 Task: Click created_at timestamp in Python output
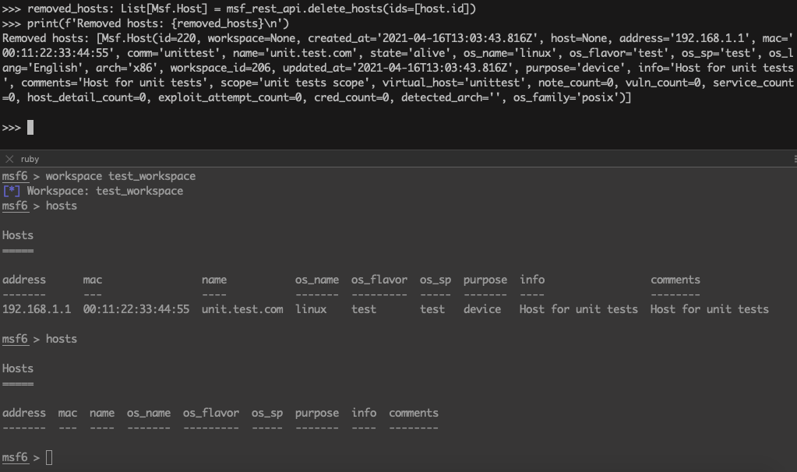(x=423, y=38)
